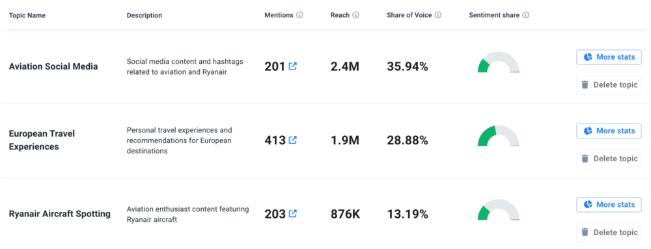The height and width of the screenshot is (249, 651).
Task: Delete the Ryanair Aircraft Spotting topic
Action: coord(609,233)
